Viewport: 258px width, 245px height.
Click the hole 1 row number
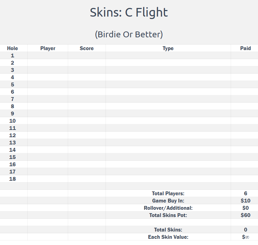pyautogui.click(x=12, y=56)
